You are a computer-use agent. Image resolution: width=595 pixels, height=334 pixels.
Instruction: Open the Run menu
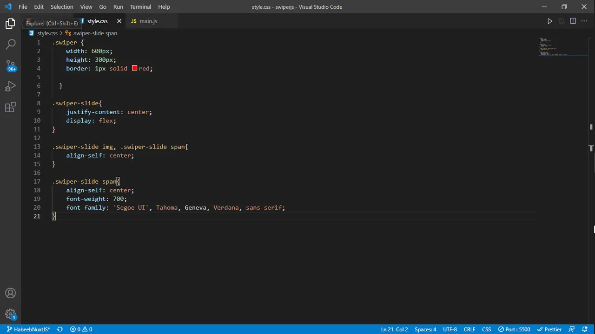[118, 6]
